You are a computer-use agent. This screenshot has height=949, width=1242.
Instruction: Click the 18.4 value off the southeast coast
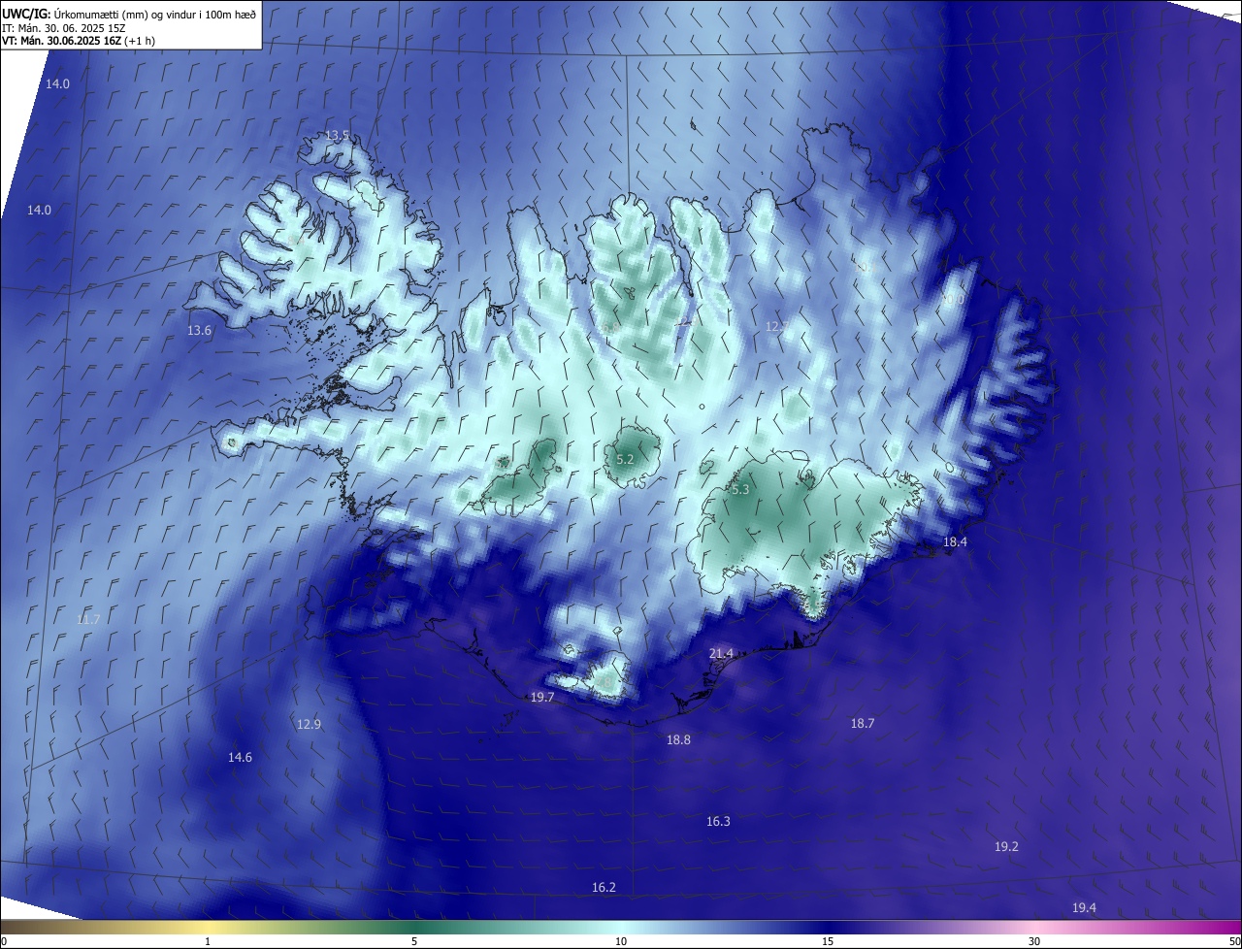point(955,541)
